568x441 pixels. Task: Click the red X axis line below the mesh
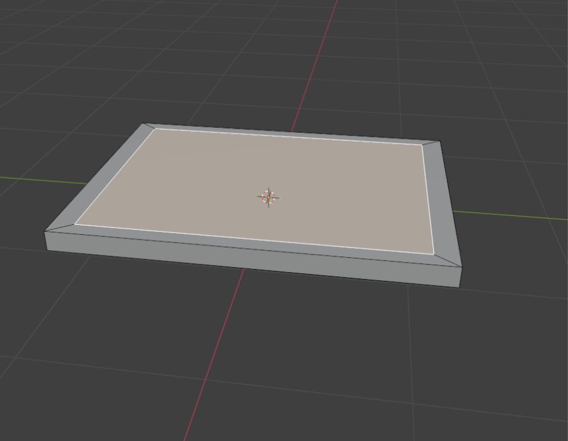click(214, 355)
